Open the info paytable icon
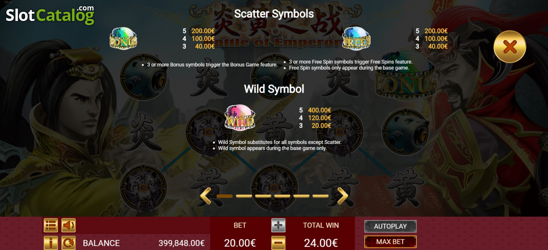This screenshot has width=548, height=250. [x=51, y=243]
